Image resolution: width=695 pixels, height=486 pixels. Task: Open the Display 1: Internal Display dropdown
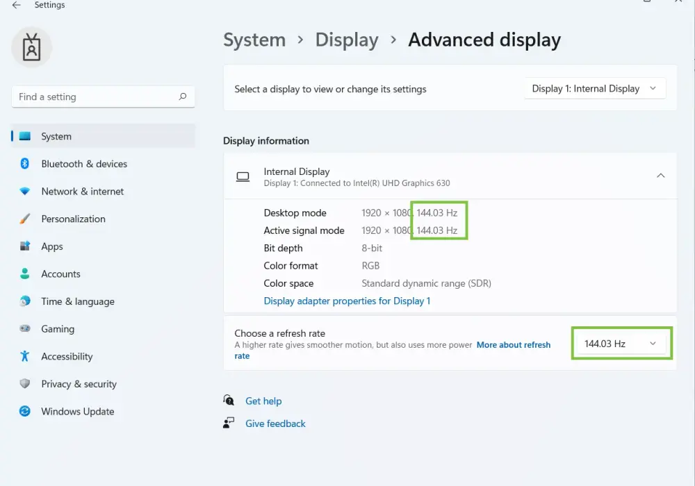(595, 89)
